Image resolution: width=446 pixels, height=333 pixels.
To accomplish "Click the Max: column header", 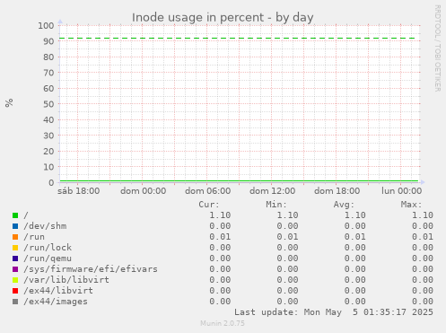I will 411,205.
